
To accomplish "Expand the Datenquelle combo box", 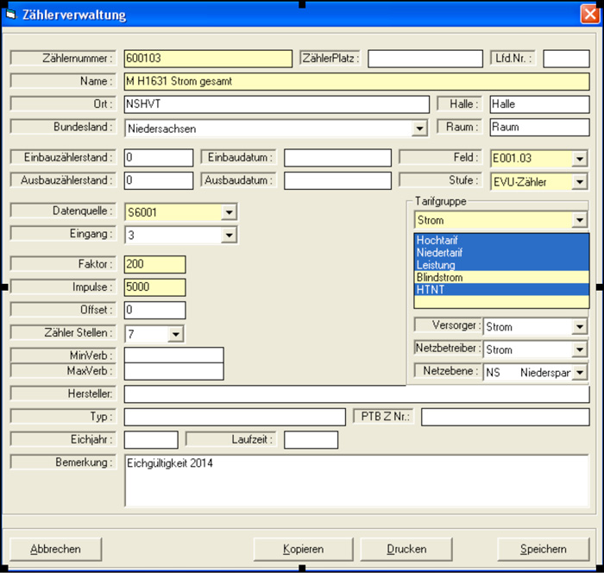I will coord(229,212).
